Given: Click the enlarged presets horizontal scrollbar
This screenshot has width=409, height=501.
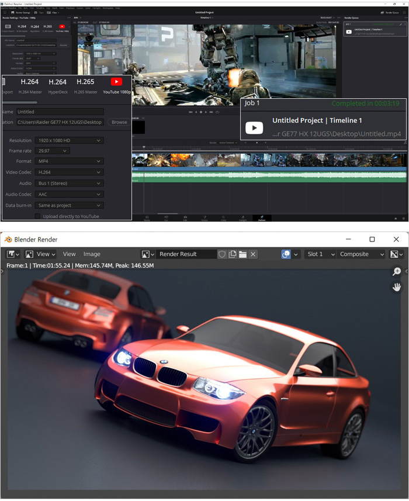Looking at the screenshot, I should pyautogui.click(x=20, y=102).
